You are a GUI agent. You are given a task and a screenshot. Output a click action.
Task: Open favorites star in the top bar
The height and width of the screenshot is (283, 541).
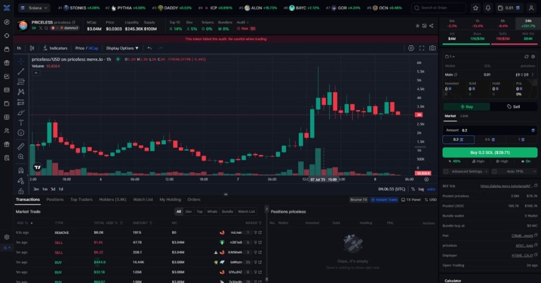pyautogui.click(x=475, y=7)
